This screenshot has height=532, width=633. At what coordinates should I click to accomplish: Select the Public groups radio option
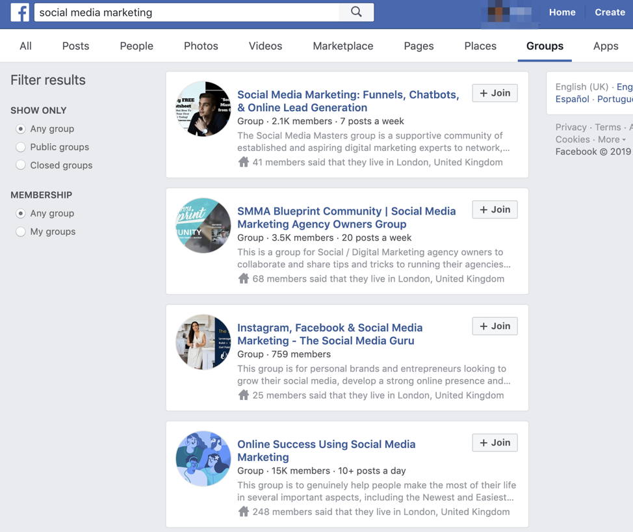tap(21, 147)
